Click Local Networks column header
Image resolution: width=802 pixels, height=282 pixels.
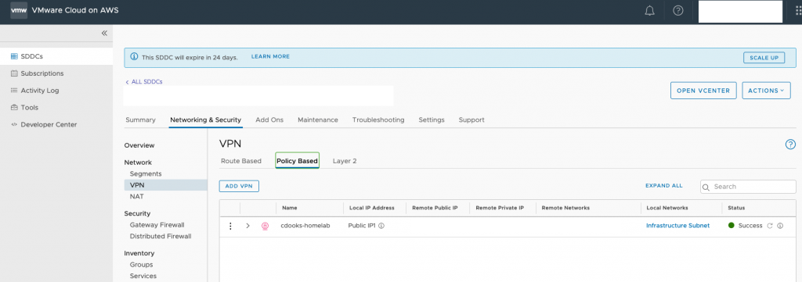pos(667,208)
